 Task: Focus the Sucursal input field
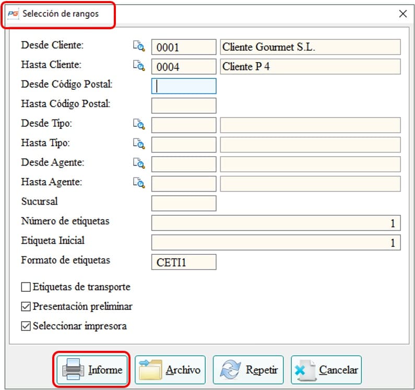tap(184, 203)
